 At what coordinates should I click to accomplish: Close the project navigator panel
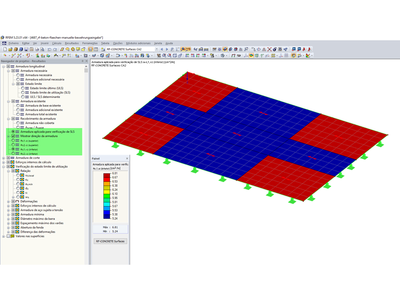pyautogui.click(x=86, y=61)
